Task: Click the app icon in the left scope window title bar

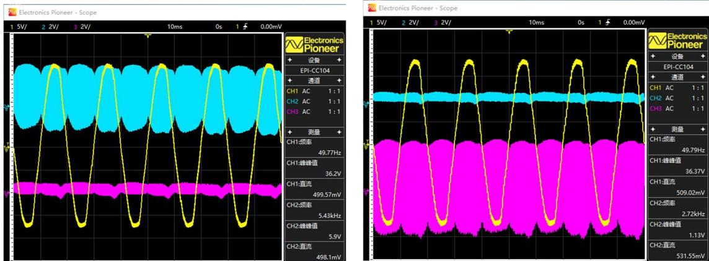Action: [x=12, y=12]
